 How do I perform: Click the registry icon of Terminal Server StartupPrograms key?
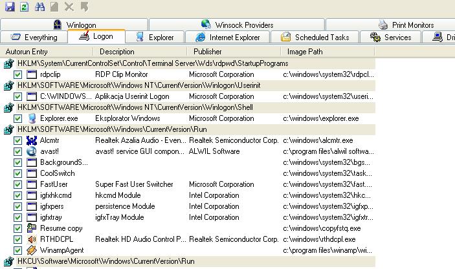pos(8,63)
